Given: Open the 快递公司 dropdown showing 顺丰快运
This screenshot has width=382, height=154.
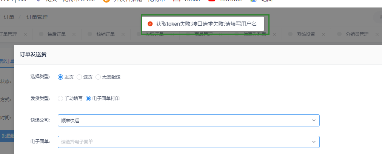Looking at the screenshot, I should [189, 120].
